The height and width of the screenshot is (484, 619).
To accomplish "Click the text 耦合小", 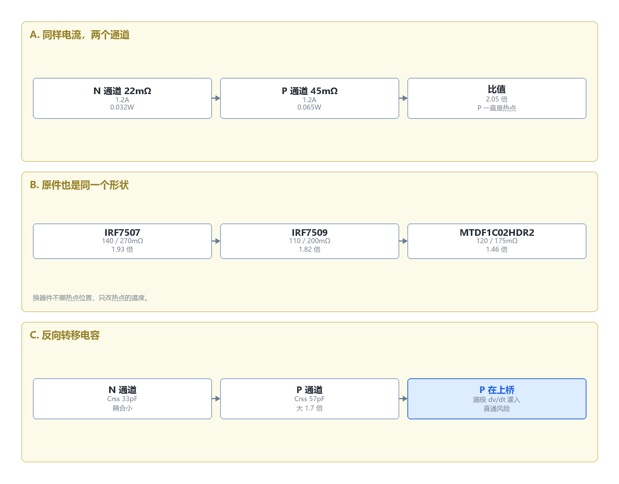I will click(122, 408).
